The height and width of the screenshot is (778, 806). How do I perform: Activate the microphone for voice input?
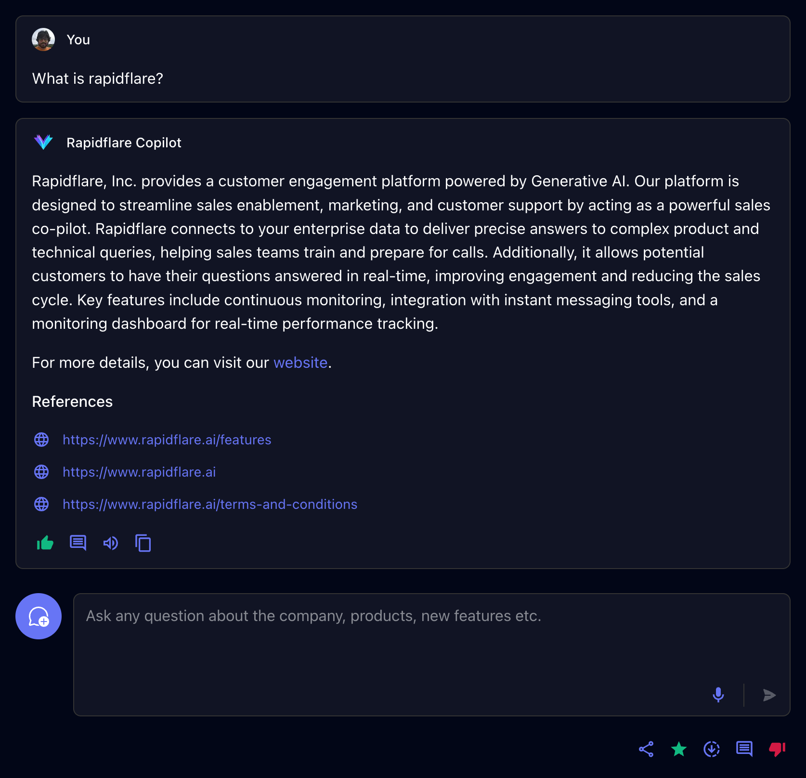coord(718,695)
